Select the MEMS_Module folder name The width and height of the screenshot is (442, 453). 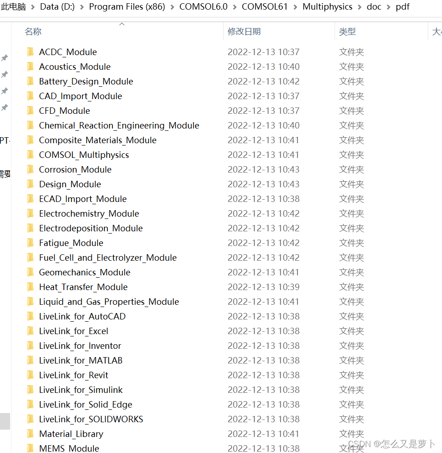tap(69, 448)
